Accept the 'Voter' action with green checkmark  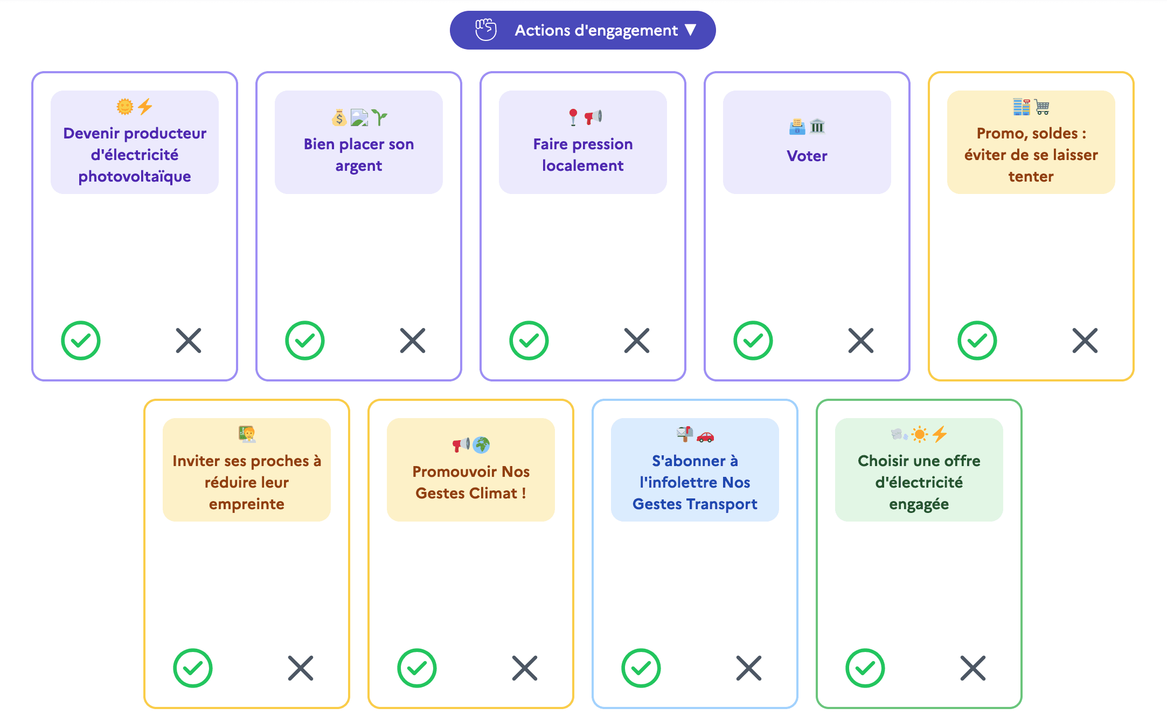tap(753, 341)
